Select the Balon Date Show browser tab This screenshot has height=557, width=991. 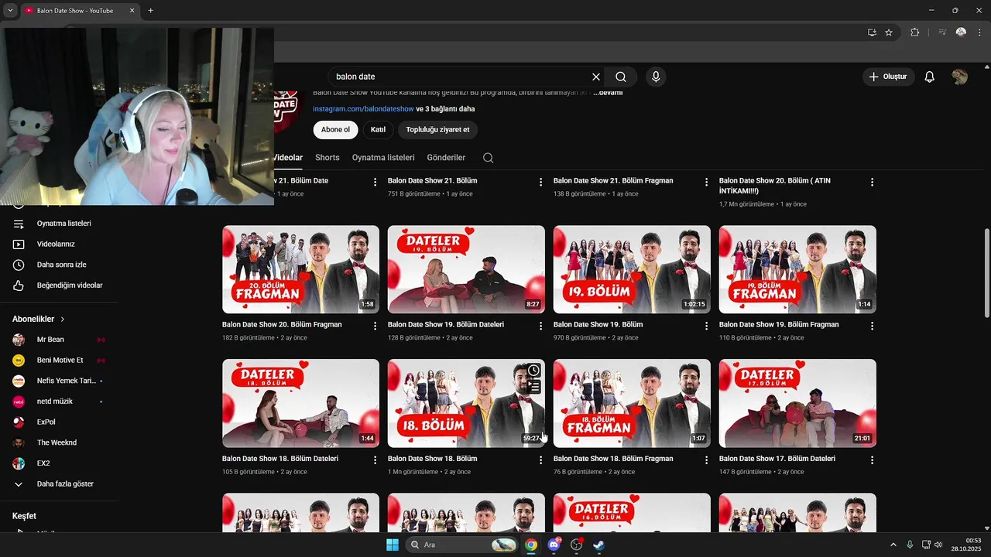point(79,11)
